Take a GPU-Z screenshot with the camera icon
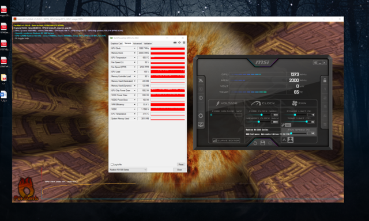Screen dimensions: 369x221 [175, 43]
